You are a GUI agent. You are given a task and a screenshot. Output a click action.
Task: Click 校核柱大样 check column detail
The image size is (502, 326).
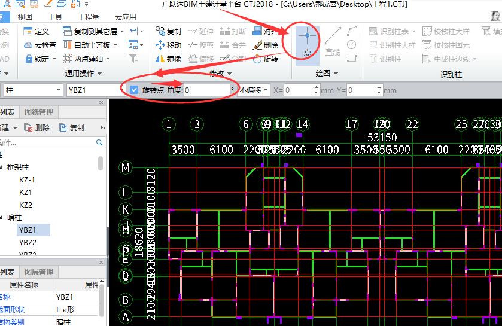[446, 31]
